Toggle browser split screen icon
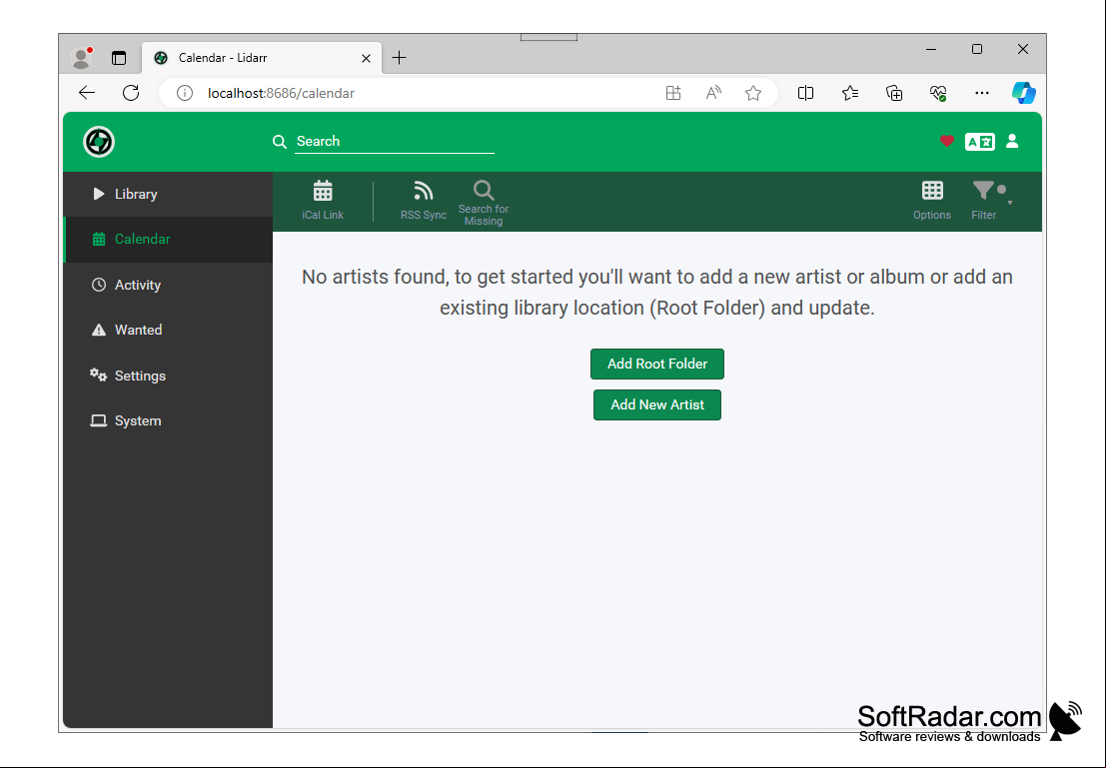 click(x=805, y=93)
